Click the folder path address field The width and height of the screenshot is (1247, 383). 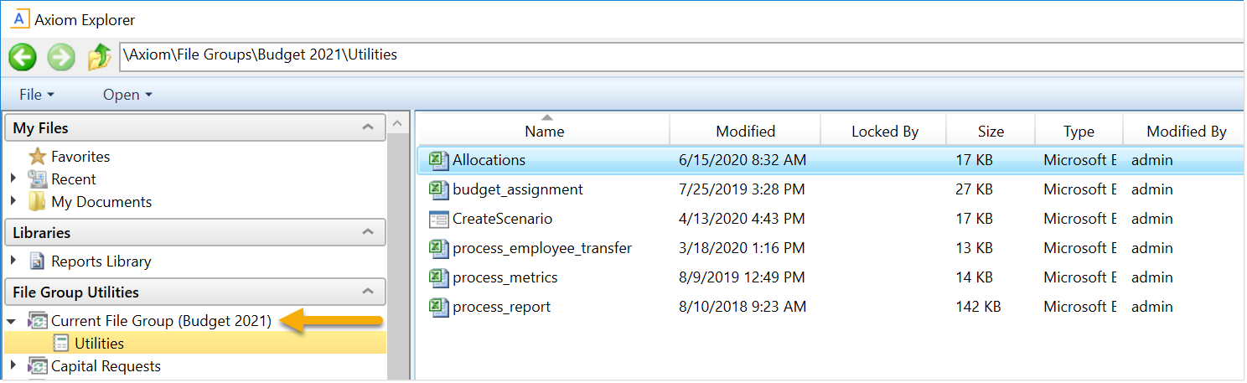(x=670, y=55)
